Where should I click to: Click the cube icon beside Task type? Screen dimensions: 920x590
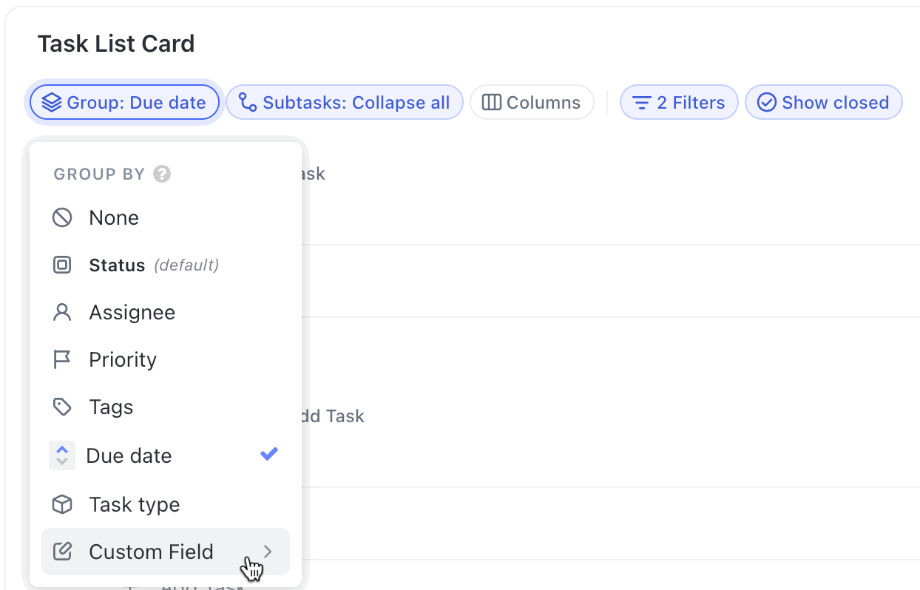62,504
